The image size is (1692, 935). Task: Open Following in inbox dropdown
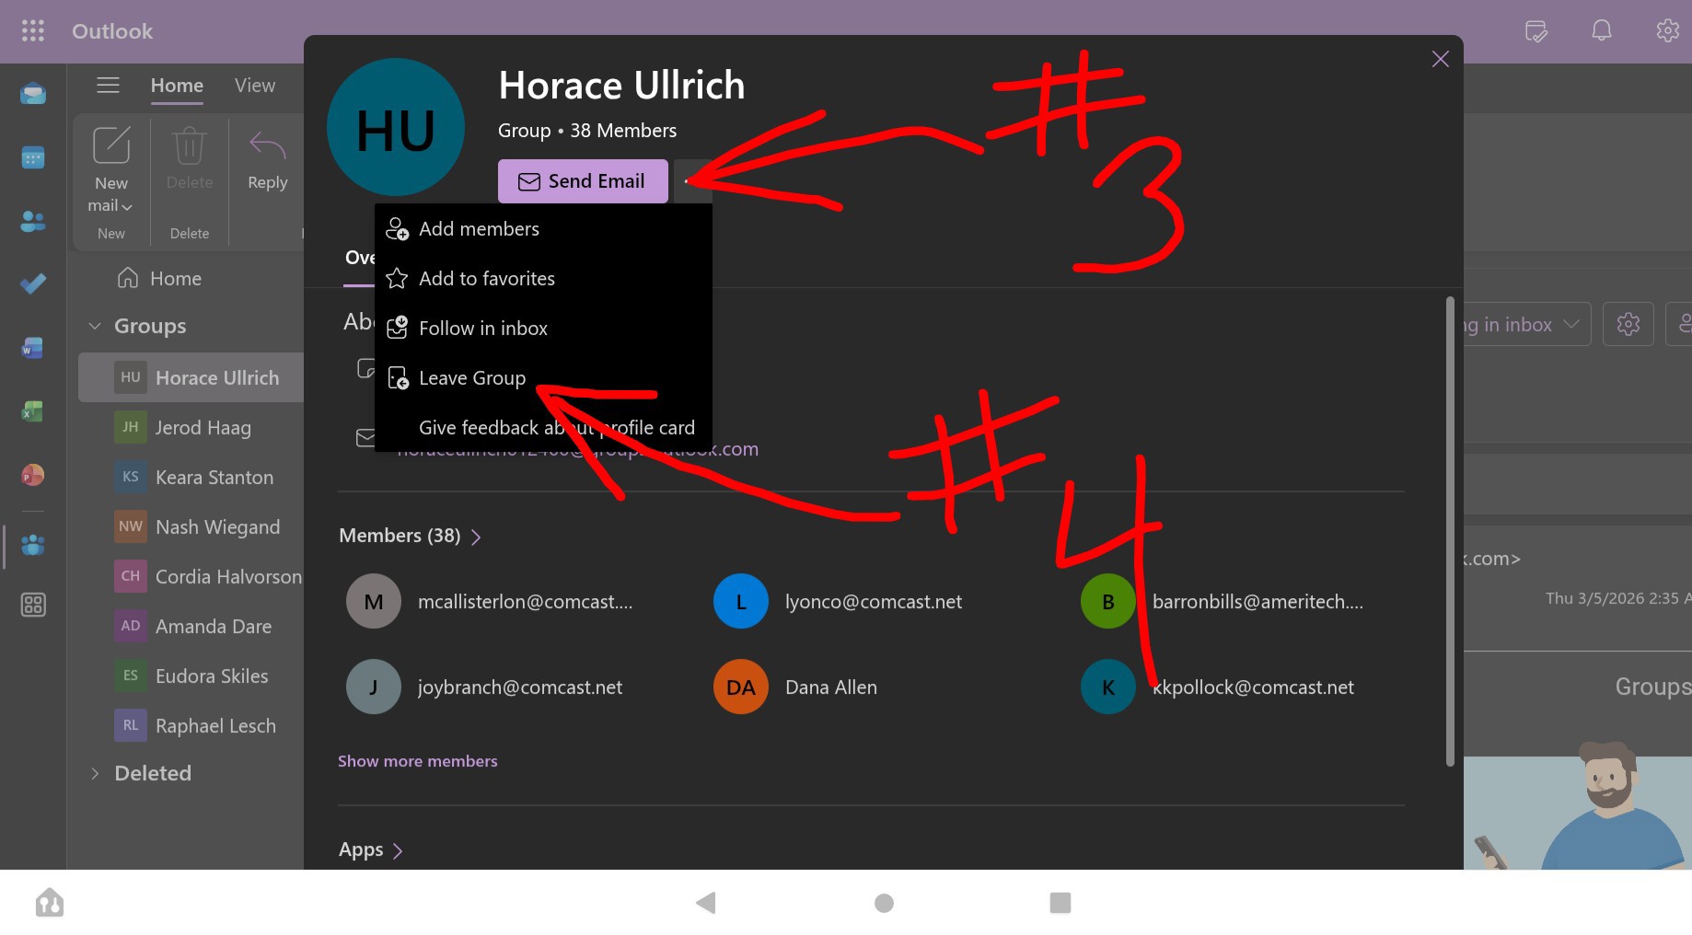pyautogui.click(x=1526, y=324)
